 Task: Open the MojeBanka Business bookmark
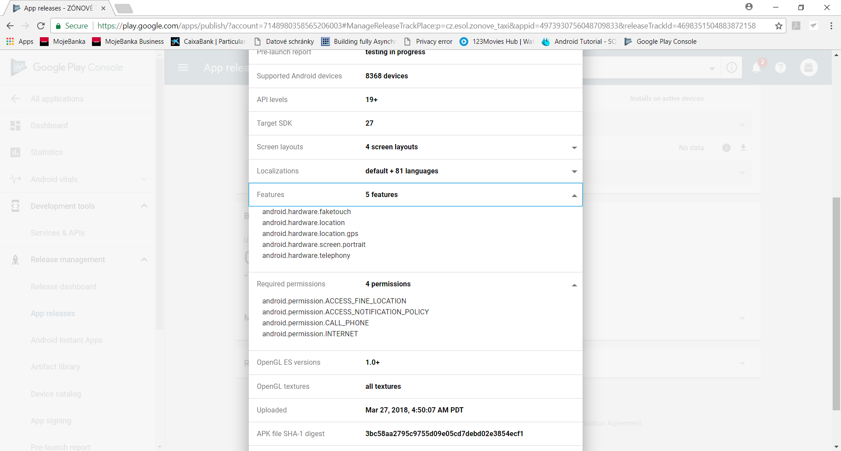tap(128, 42)
